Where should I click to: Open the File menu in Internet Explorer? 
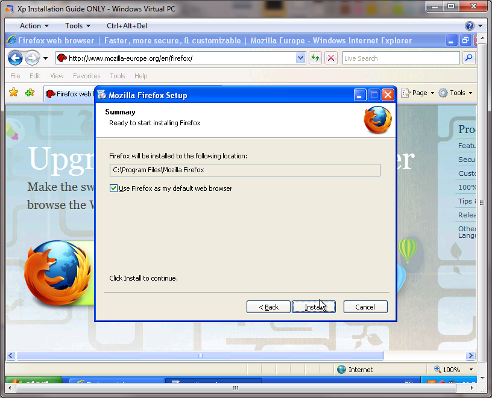coord(15,76)
